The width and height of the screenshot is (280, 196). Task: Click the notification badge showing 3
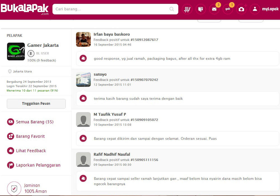(218, 5)
